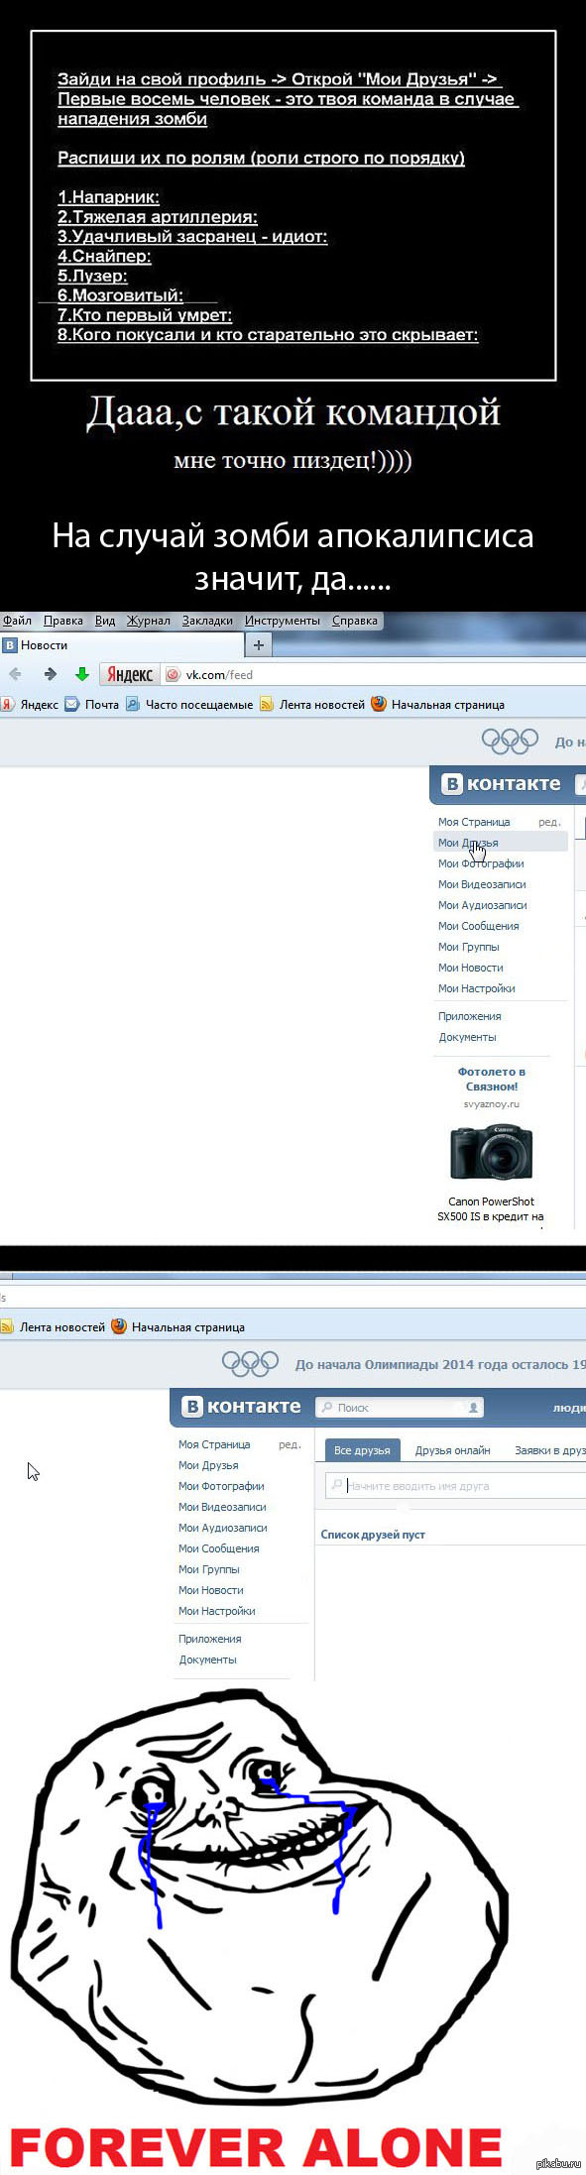The image size is (586, 2175).
Task: Open the Почта bookmark envelope icon
Action: pyautogui.click(x=71, y=704)
